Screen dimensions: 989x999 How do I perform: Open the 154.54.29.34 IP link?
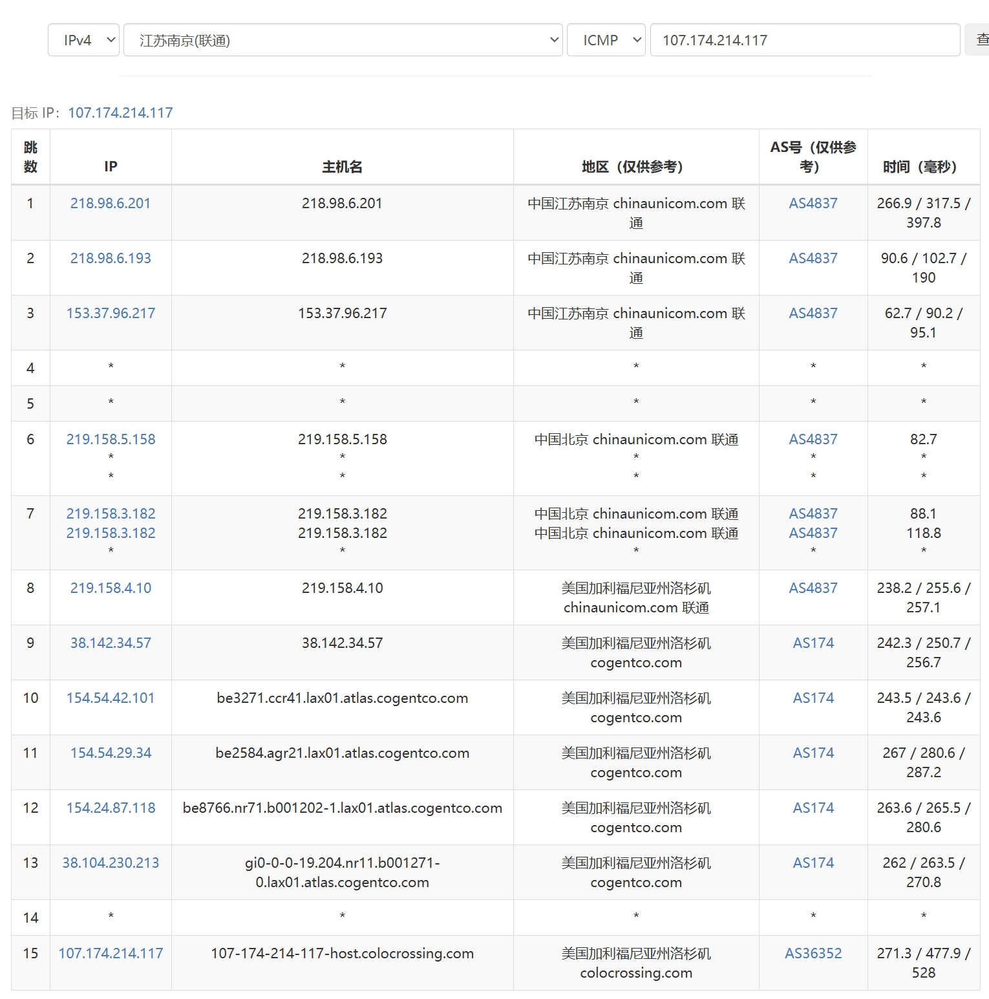tap(111, 753)
